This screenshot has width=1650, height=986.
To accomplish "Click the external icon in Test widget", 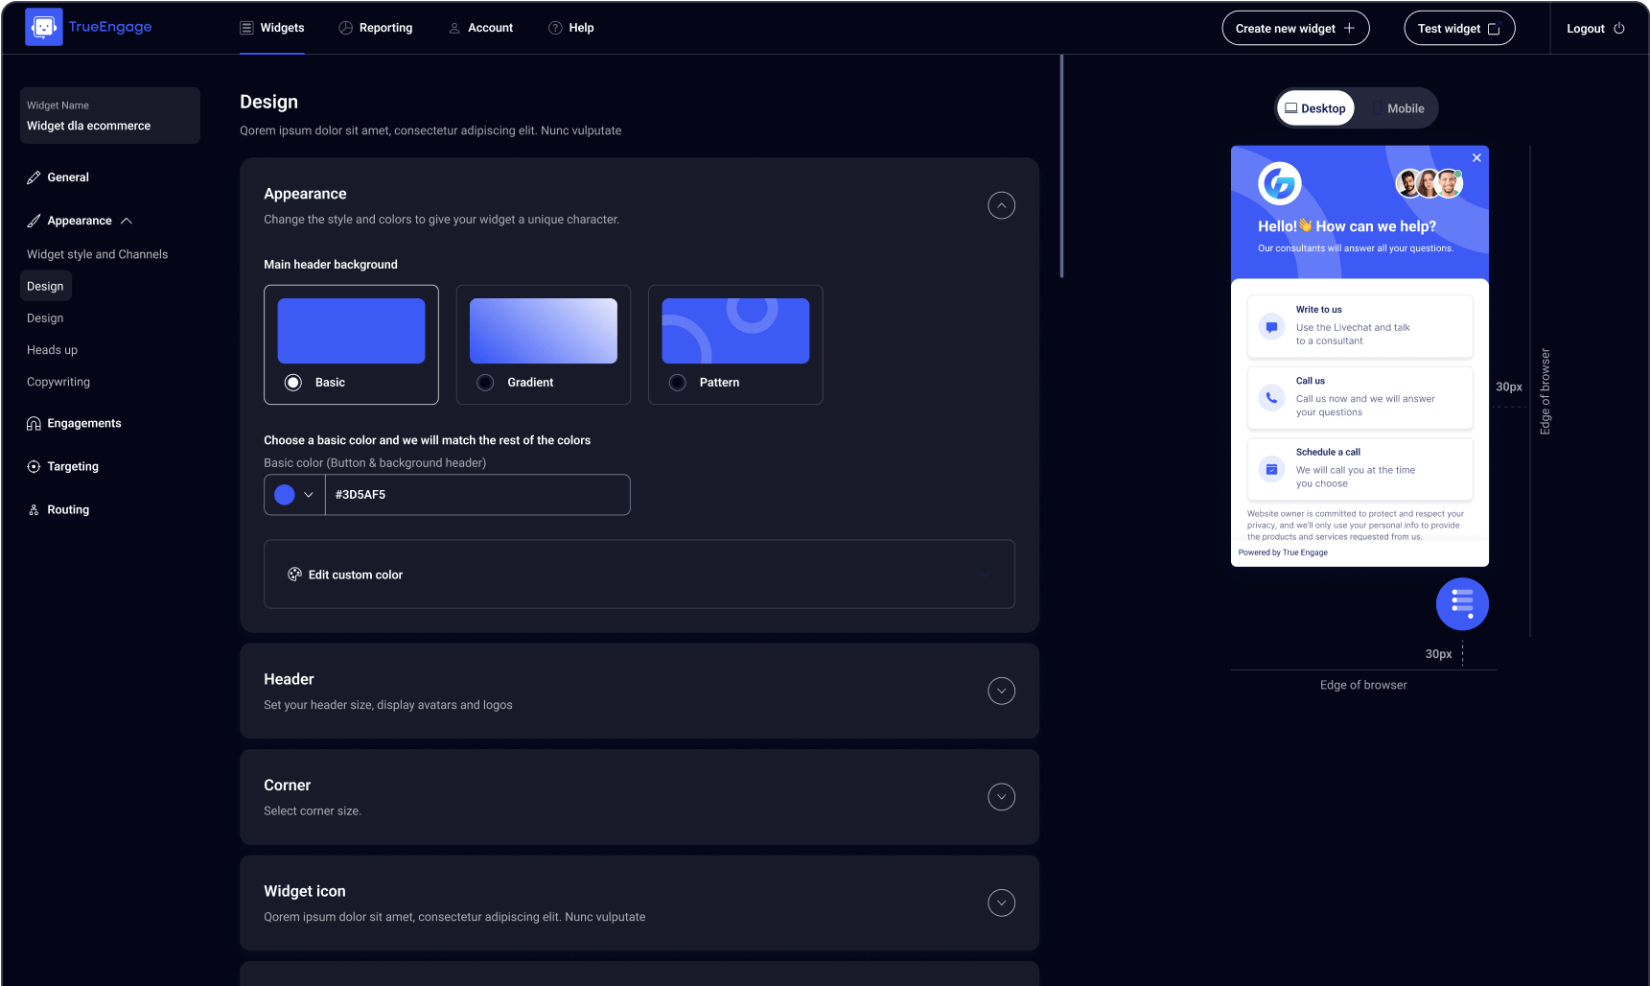I will click(1494, 29).
